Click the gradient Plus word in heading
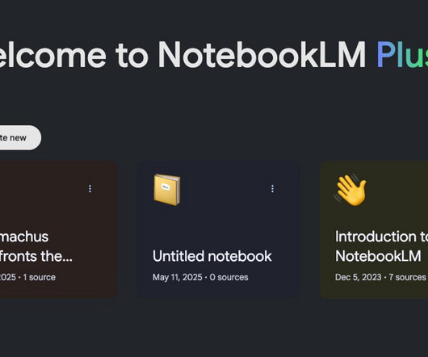 click(402, 55)
